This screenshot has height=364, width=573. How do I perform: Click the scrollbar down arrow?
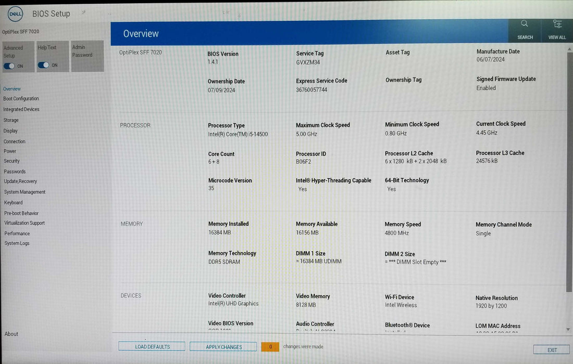(568, 329)
